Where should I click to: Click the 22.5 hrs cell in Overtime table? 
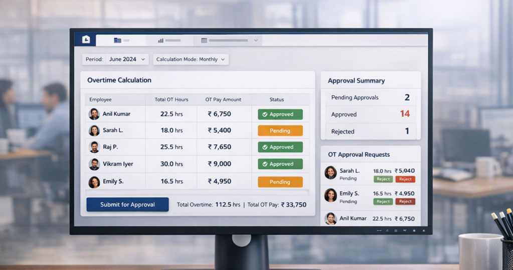tap(172, 114)
